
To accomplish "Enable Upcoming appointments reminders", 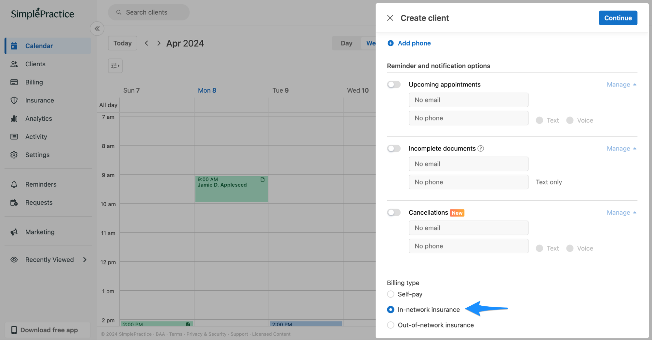I will pyautogui.click(x=394, y=84).
